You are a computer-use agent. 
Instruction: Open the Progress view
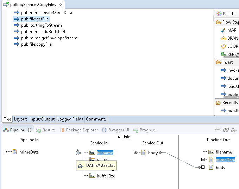click(x=145, y=130)
